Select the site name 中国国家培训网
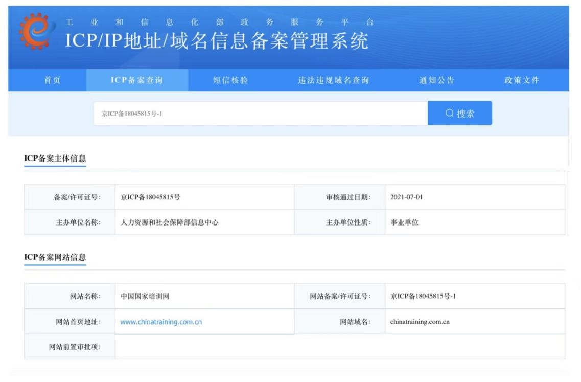The image size is (581, 382). click(x=145, y=296)
